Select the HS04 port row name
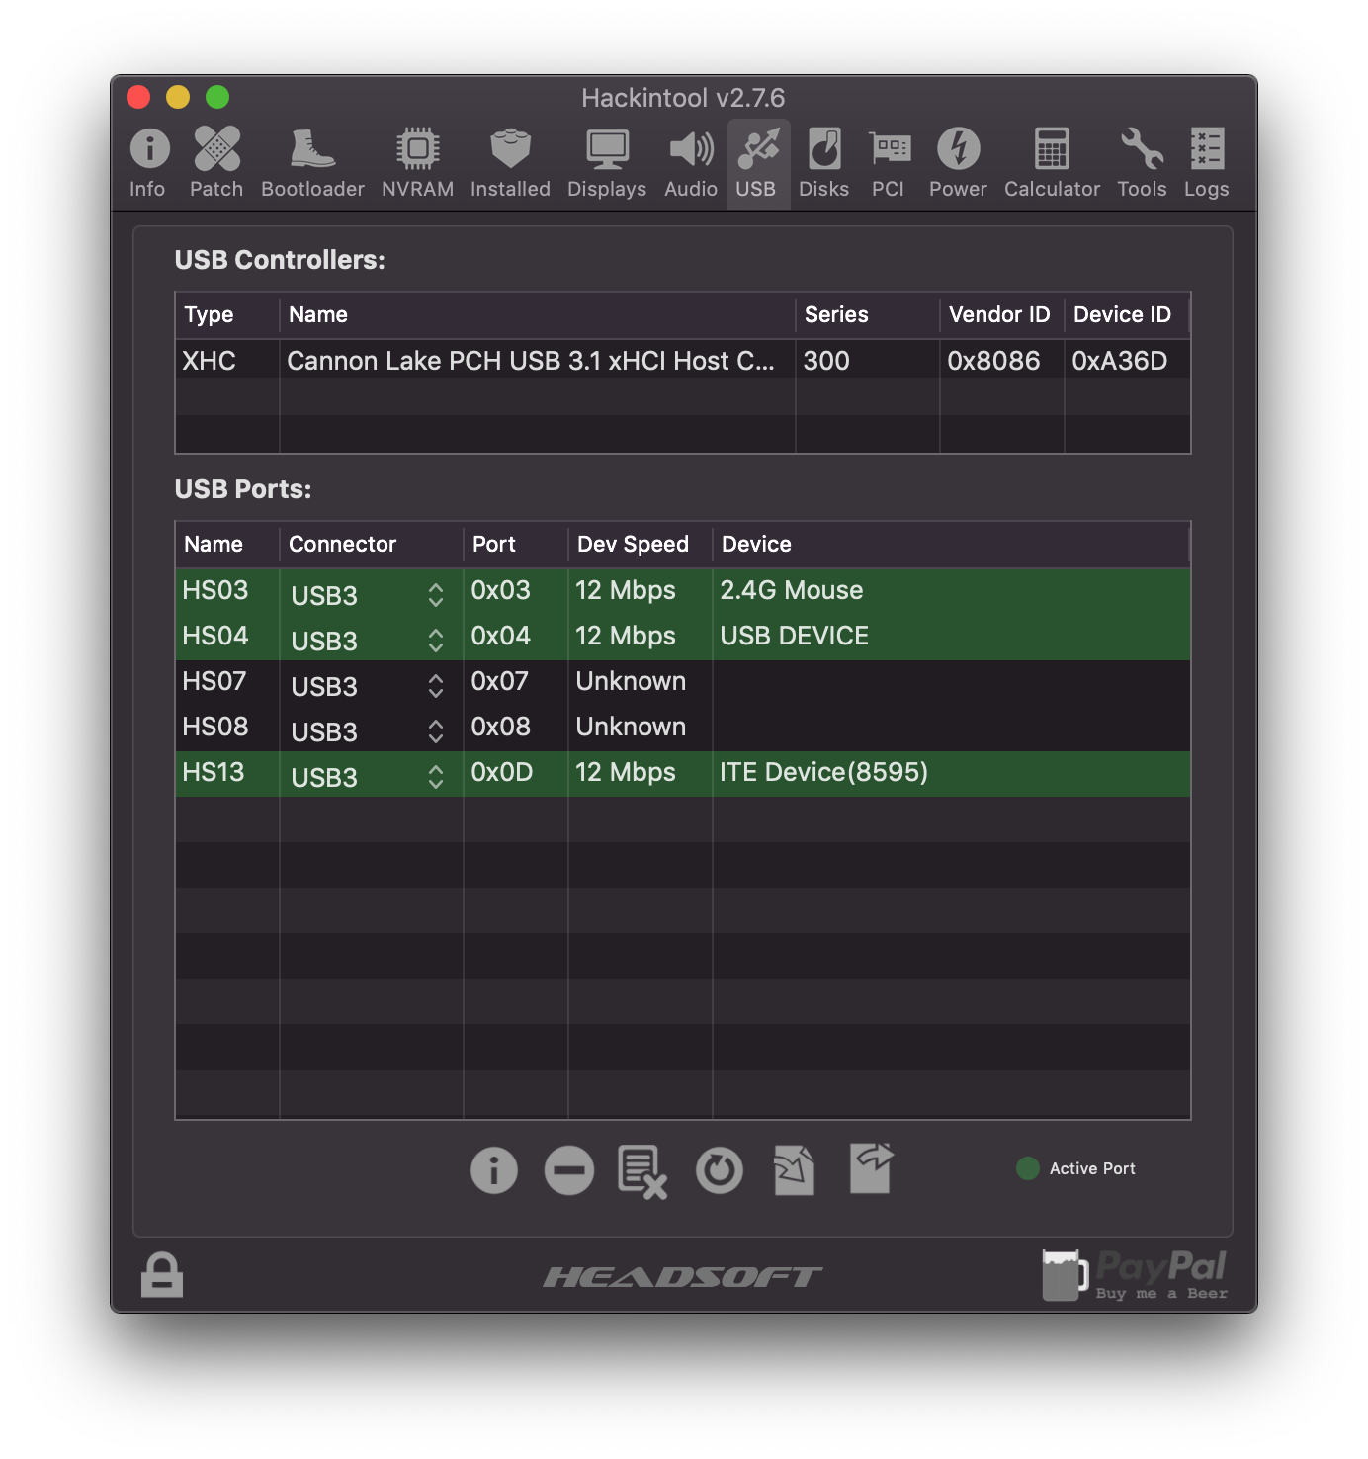The image size is (1368, 1459). coord(215,636)
